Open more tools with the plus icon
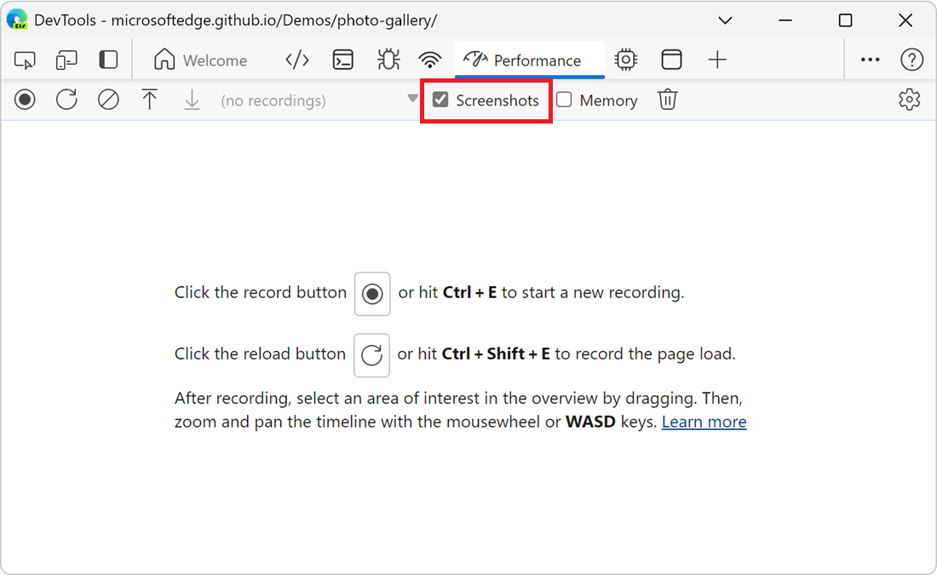Viewport: 937px width, 575px height. (717, 60)
